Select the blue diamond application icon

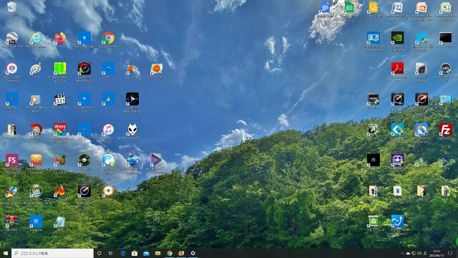398,130
